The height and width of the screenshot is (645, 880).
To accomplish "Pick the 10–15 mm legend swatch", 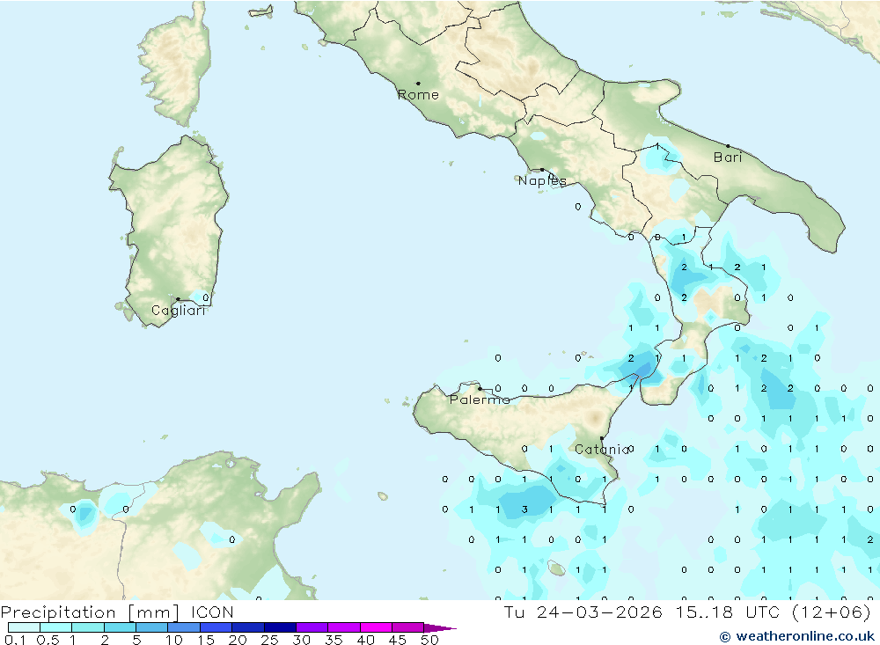I will [184, 627].
